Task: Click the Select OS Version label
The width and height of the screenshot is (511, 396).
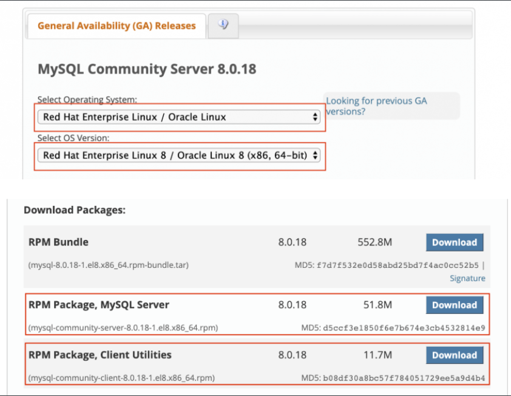Action: (73, 138)
